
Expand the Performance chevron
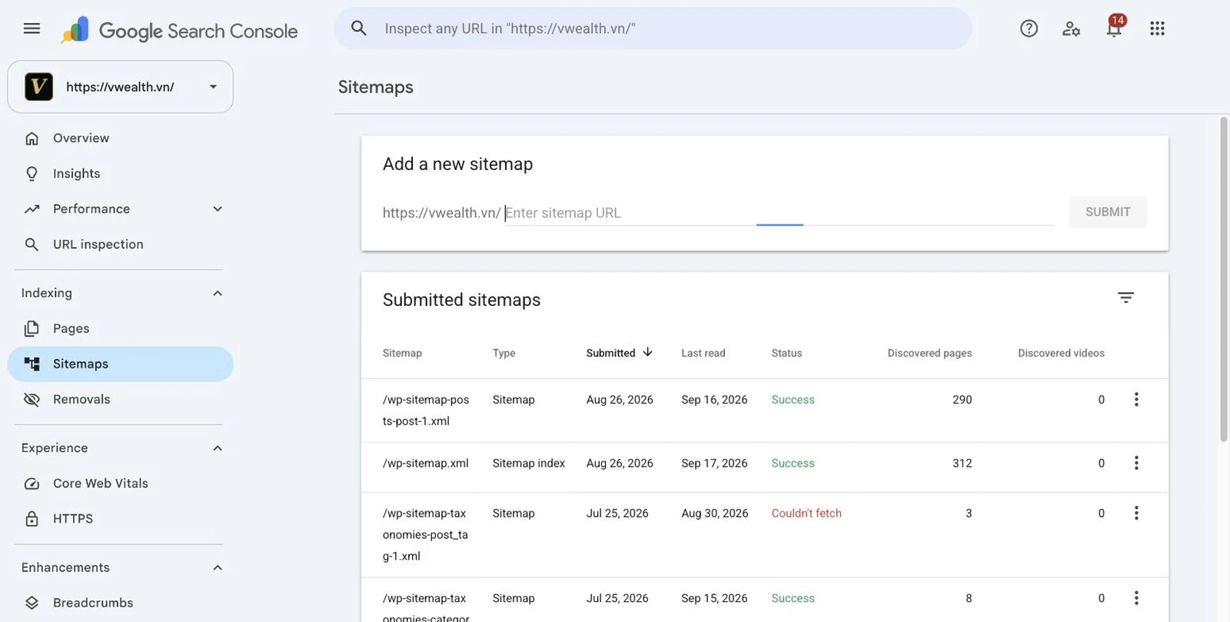[x=218, y=209]
